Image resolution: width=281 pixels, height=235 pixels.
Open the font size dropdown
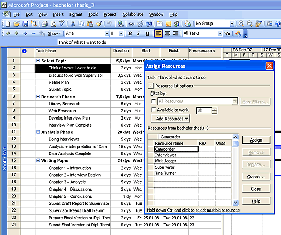click(x=121, y=34)
